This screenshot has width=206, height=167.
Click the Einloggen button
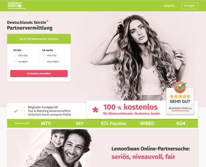tap(190, 6)
